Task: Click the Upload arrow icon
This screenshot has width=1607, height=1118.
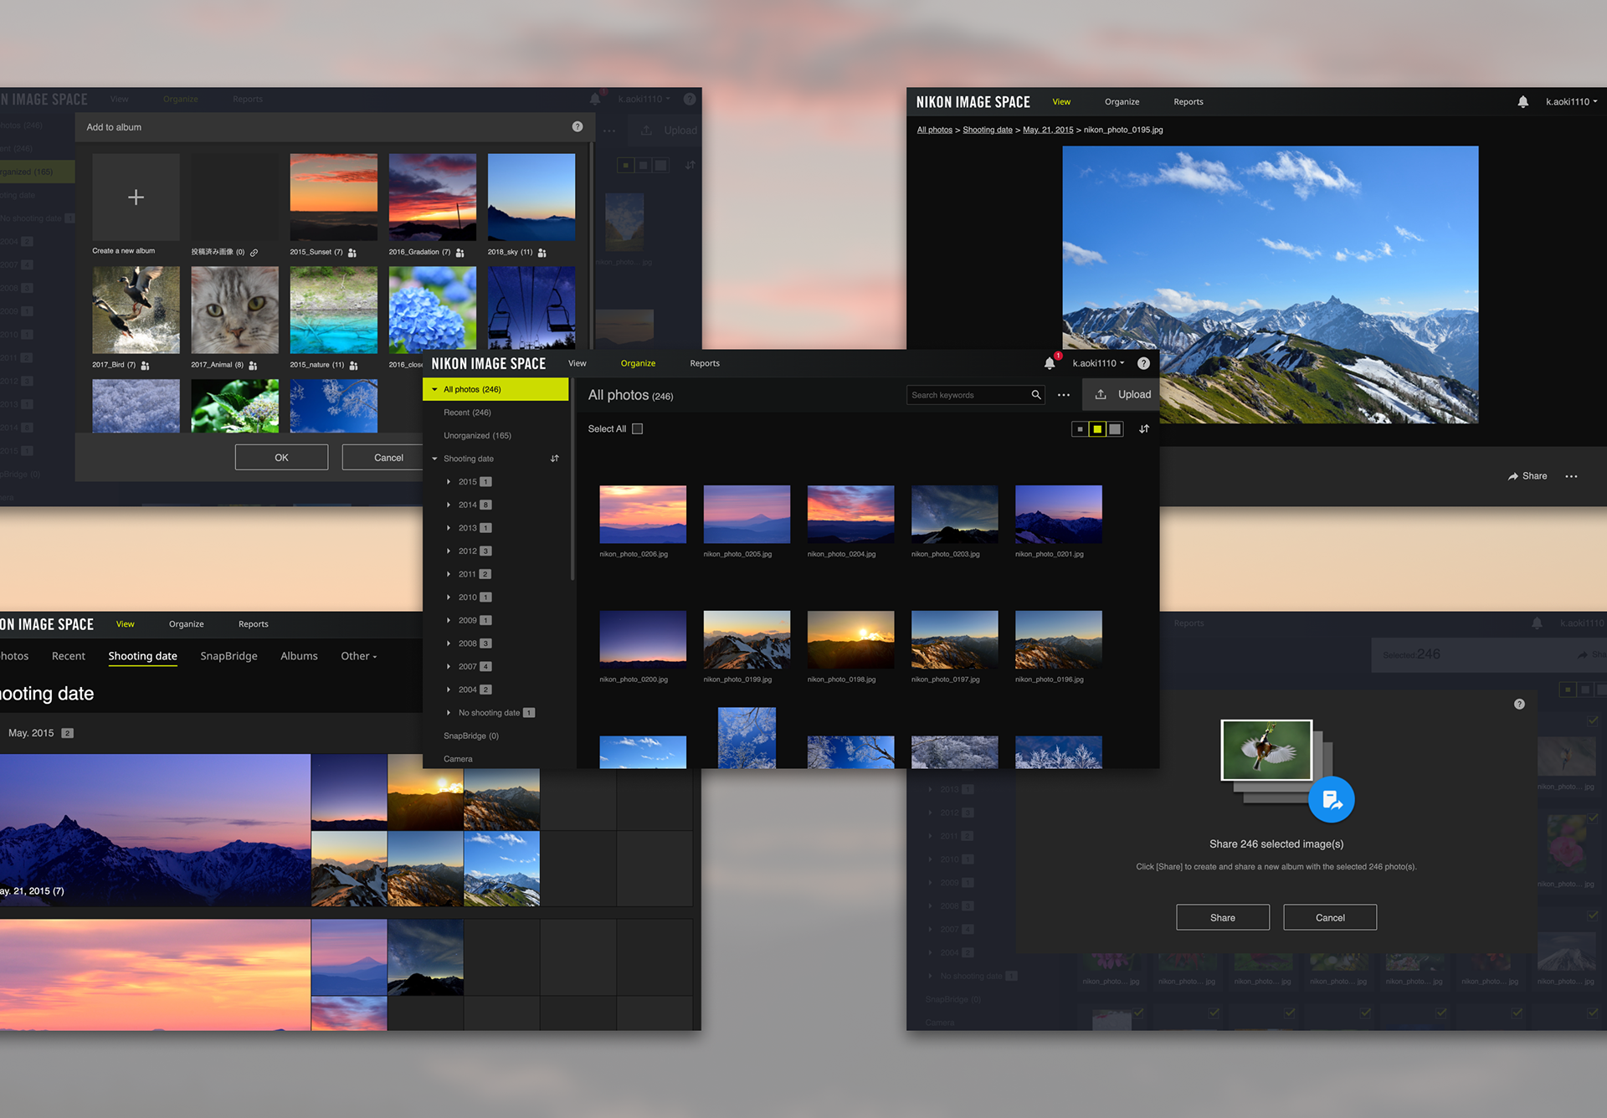Action: 1101,394
